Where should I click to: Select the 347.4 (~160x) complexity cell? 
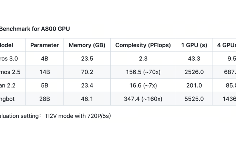pos(143,99)
